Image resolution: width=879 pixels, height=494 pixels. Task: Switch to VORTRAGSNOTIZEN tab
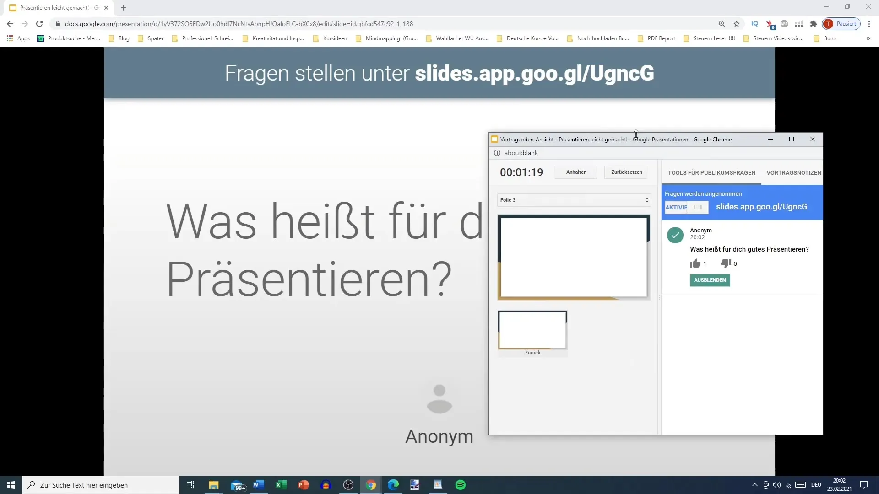click(x=794, y=173)
